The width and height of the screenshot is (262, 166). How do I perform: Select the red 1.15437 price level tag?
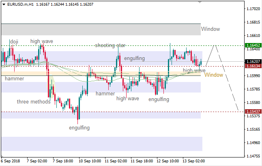pyautogui.click(x=253, y=111)
